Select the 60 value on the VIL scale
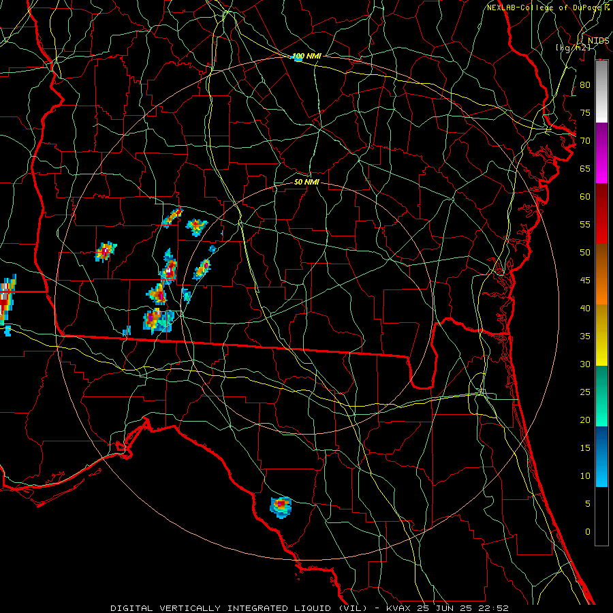613x613 pixels. coord(585,197)
